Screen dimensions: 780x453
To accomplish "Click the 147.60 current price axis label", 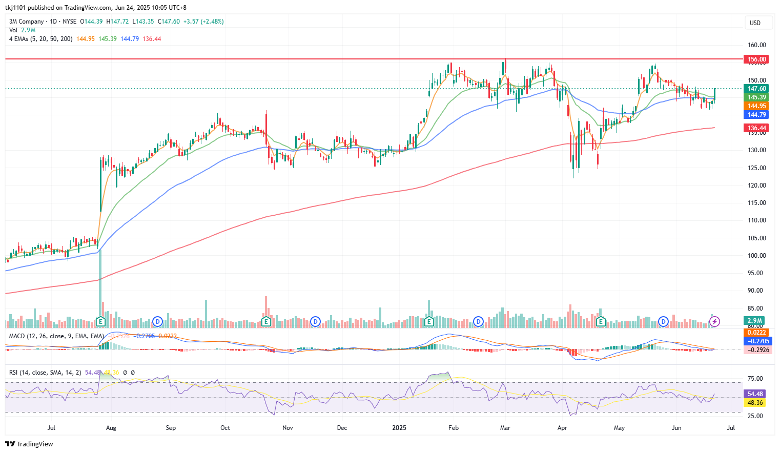I will pos(756,89).
